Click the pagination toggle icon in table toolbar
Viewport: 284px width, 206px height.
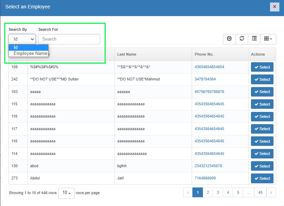229,39
